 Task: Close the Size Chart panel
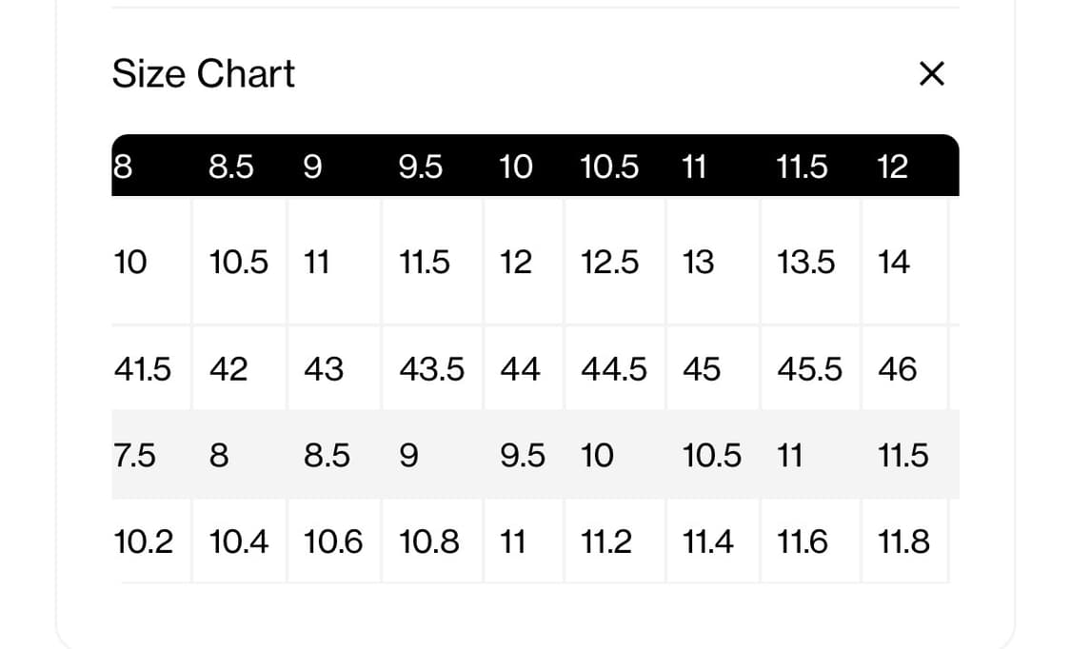pos(931,73)
